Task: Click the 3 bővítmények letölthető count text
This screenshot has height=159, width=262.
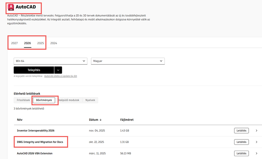Action: [29, 108]
